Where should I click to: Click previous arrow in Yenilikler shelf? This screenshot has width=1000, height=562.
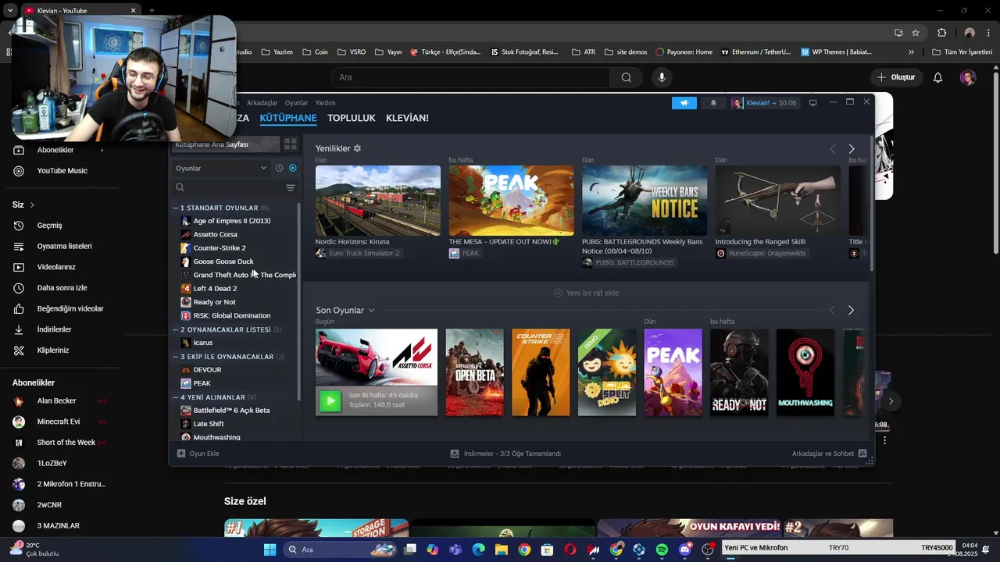pos(832,148)
